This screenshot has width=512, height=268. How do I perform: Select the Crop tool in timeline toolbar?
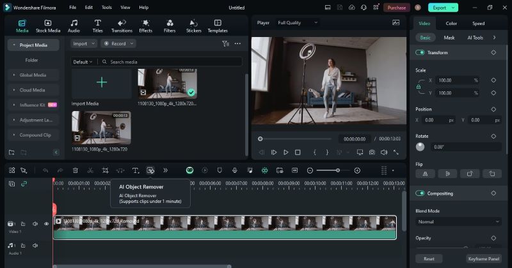[105, 170]
